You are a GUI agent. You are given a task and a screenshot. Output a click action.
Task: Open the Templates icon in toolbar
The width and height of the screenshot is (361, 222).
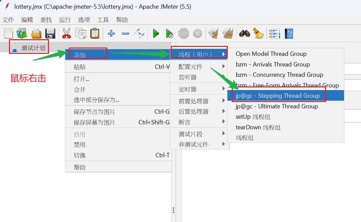click(x=22, y=34)
